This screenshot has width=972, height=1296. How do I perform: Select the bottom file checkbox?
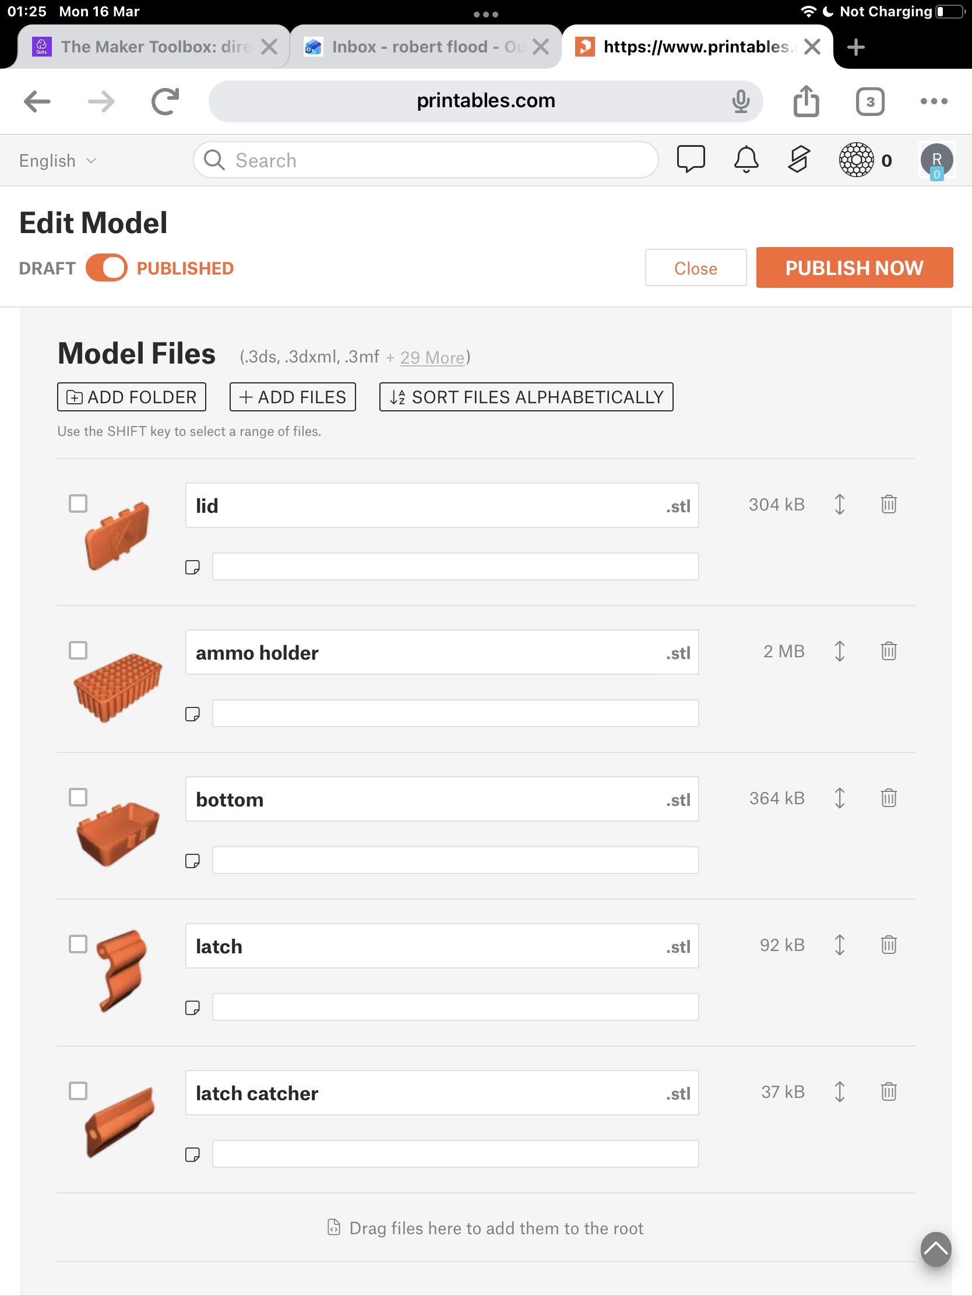click(x=78, y=797)
